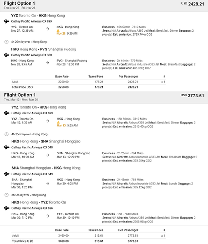Click the Adult fare row showing 3460.00
Screen dimensions: 208x244
[89, 236]
